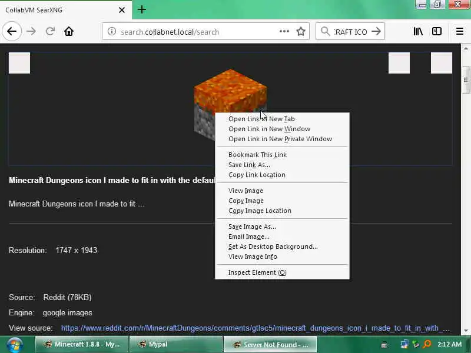Open a new browser tab
This screenshot has width=471, height=353.
142,9
